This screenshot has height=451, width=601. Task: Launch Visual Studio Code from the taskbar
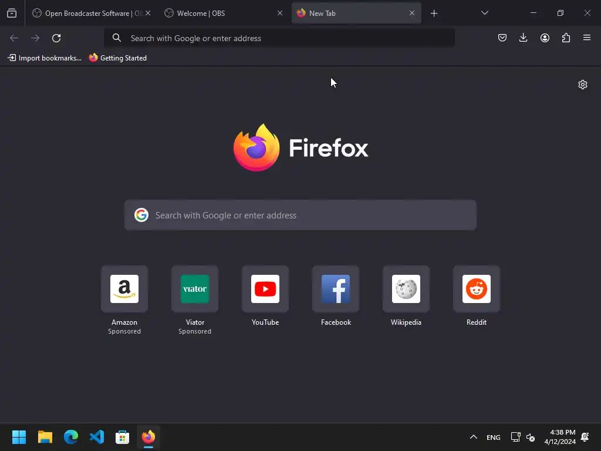click(97, 437)
